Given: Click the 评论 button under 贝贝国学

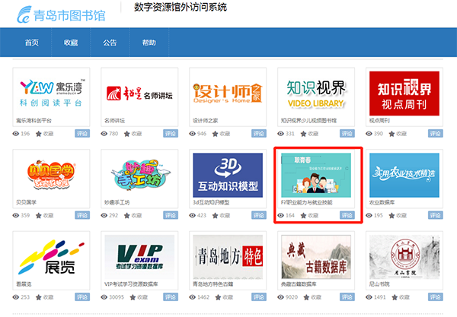Looking at the screenshot, I should (x=82, y=215).
